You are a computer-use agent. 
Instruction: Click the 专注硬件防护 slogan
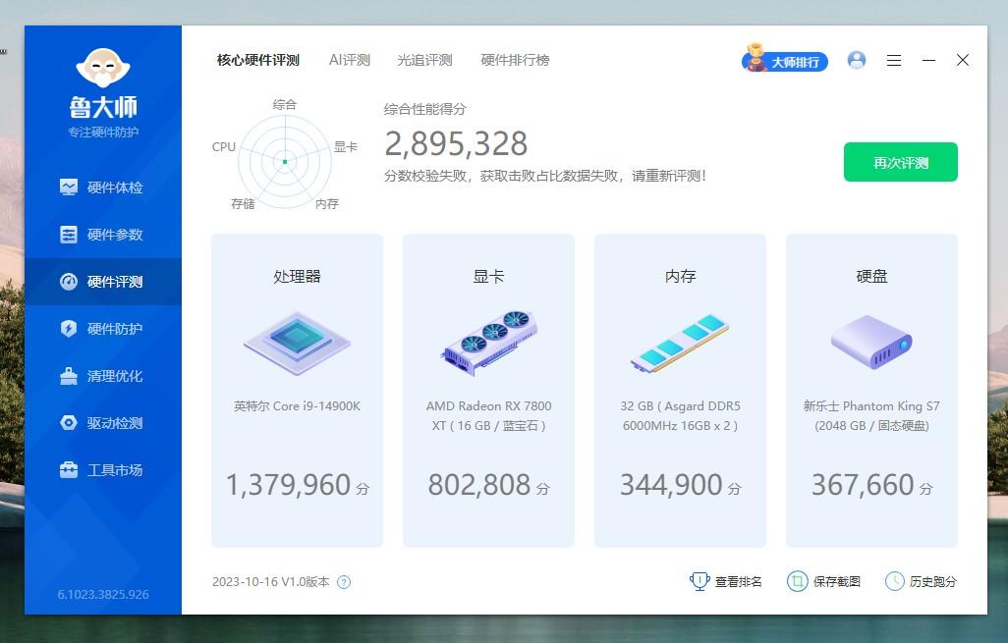[103, 133]
